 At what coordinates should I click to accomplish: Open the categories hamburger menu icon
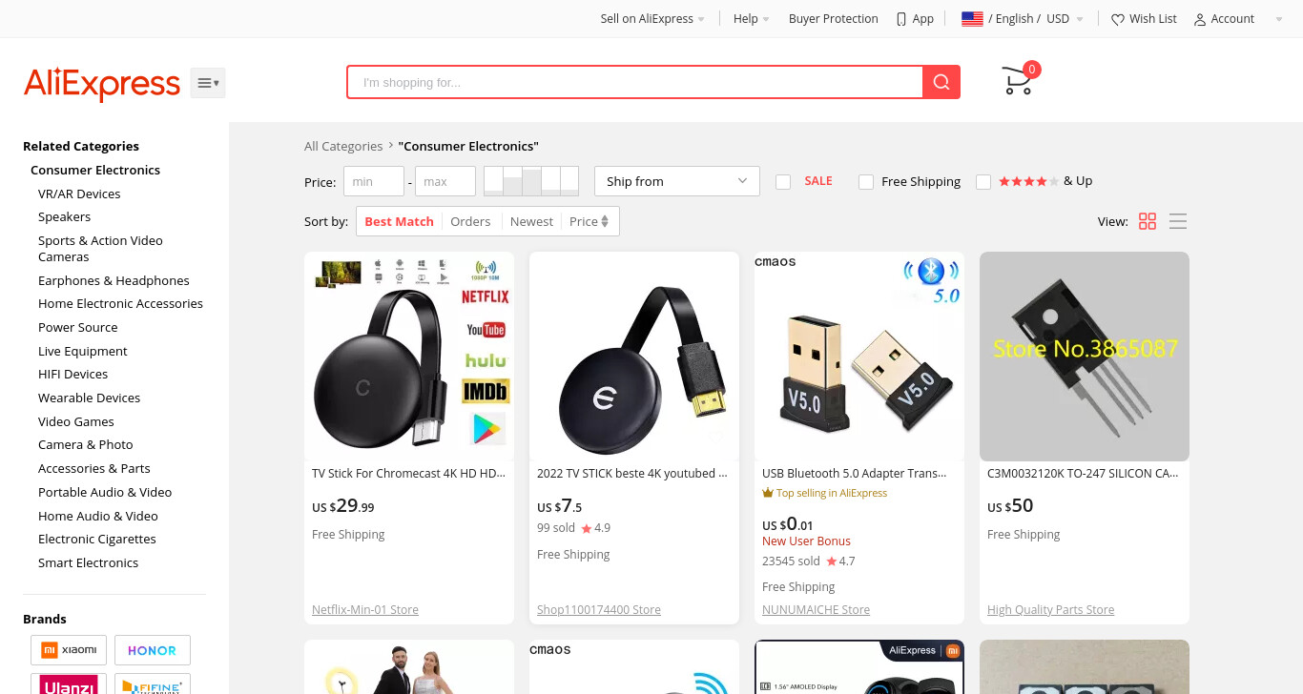(208, 83)
